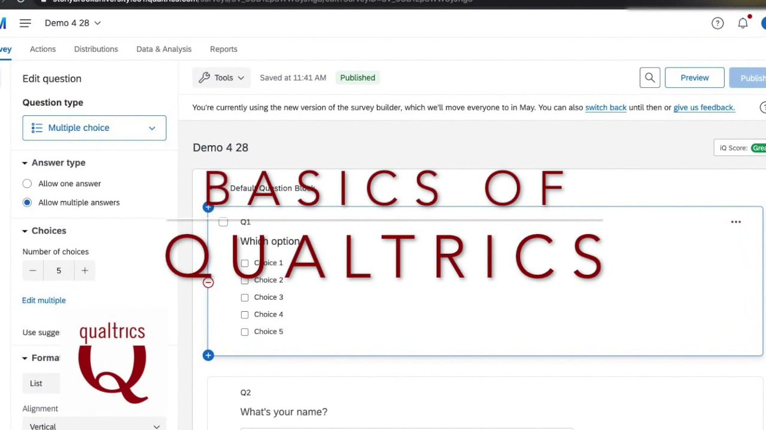Image resolution: width=766 pixels, height=430 pixels.
Task: Decrease number of choices with minus
Action: pyautogui.click(x=33, y=271)
